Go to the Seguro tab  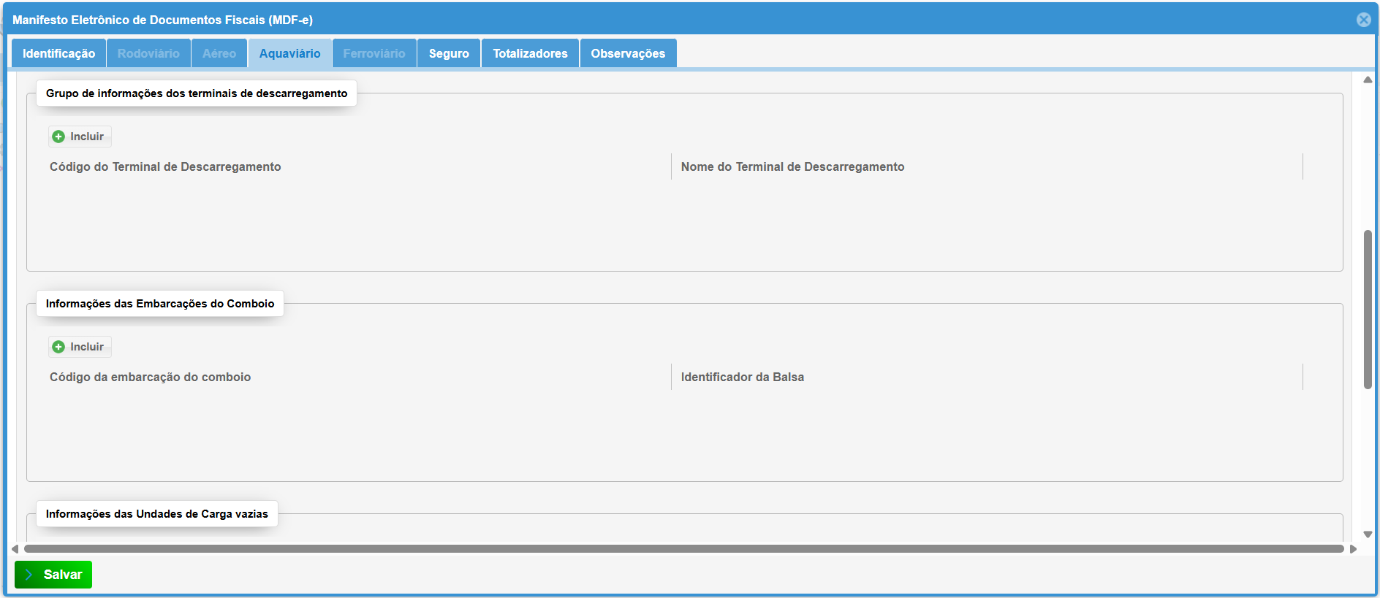[x=449, y=53]
